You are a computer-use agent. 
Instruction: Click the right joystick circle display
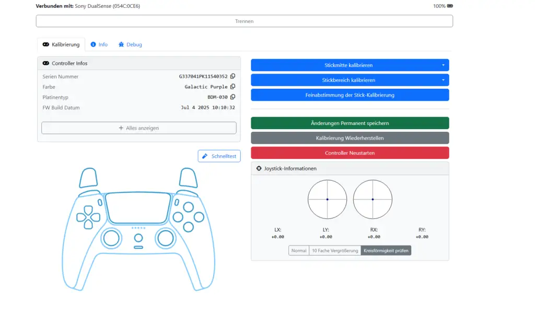pyautogui.click(x=373, y=199)
